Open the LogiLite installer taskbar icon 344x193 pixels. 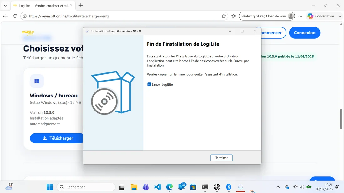pos(240,187)
